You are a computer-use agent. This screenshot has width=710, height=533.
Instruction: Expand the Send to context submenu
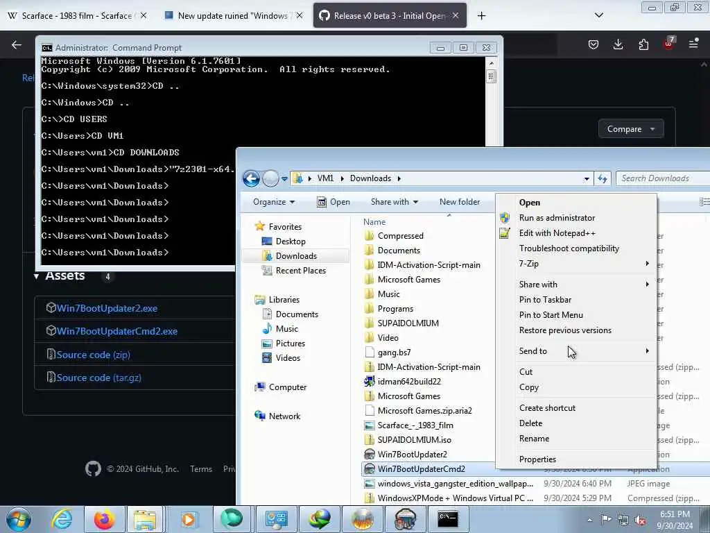tap(584, 350)
